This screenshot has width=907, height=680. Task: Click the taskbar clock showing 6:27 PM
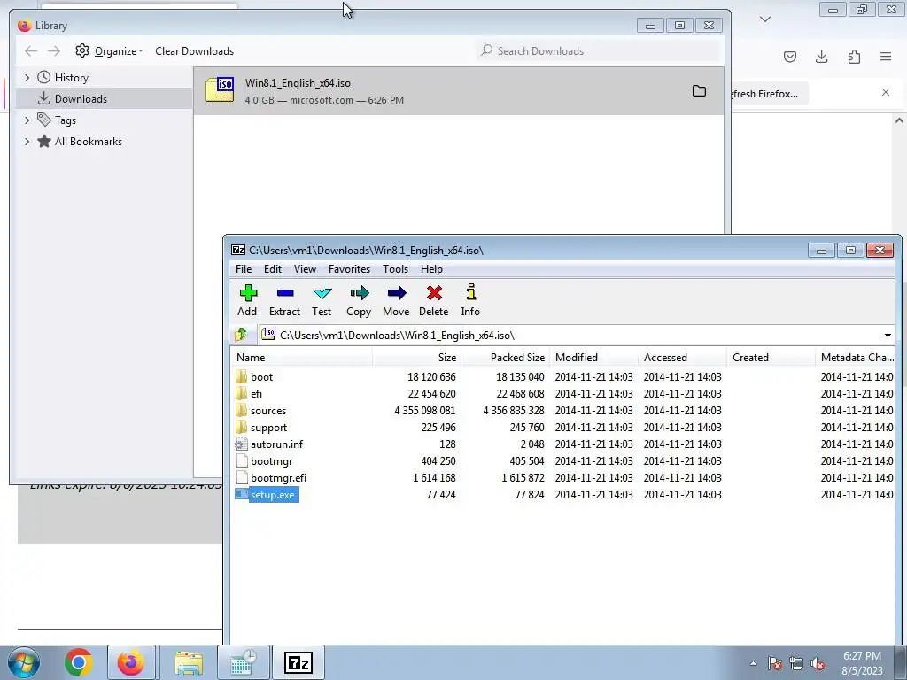coord(862,663)
